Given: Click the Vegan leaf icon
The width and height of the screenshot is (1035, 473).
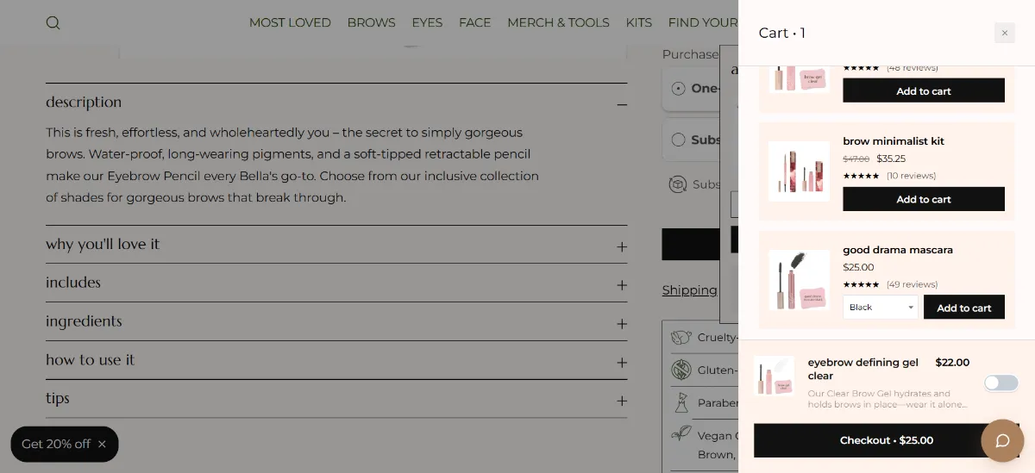Looking at the screenshot, I should 681,433.
